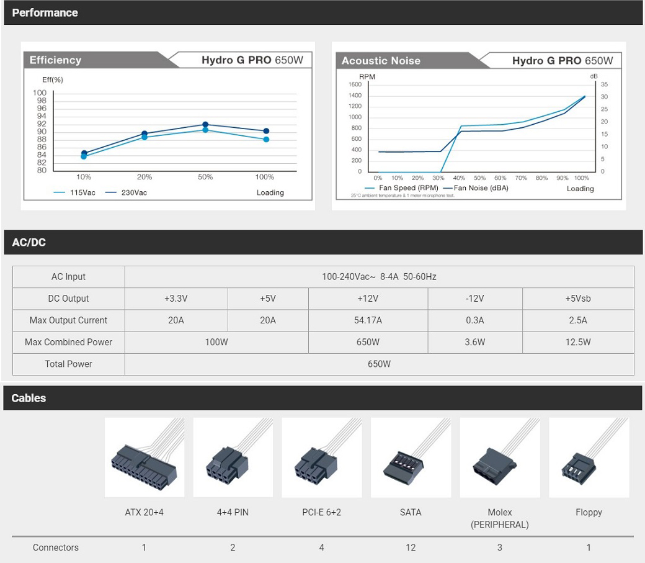Click the +5V column cell
Viewport: 645px width, 563px height.
[268, 299]
